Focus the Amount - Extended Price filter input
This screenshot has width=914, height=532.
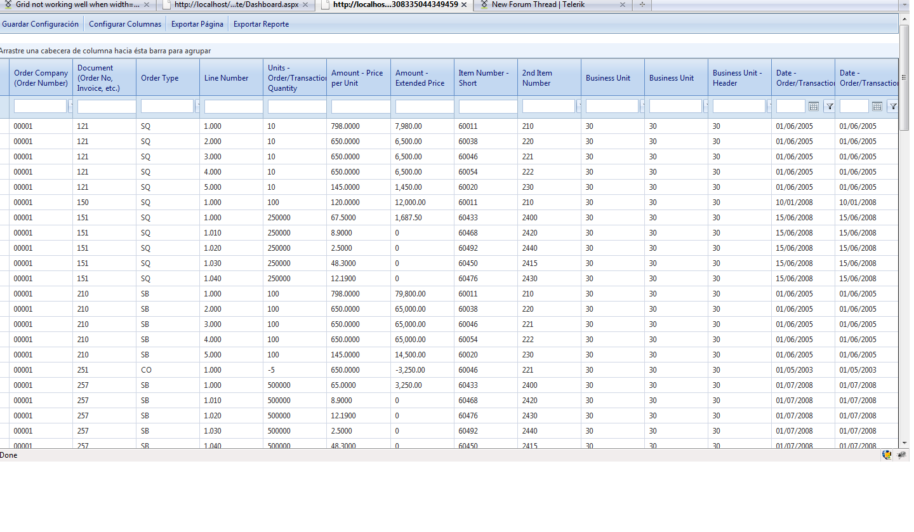coord(425,106)
